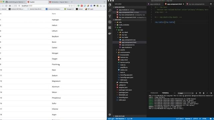Close the app.component.html editor tab
The image size is (214, 120).
click(x=184, y=4)
